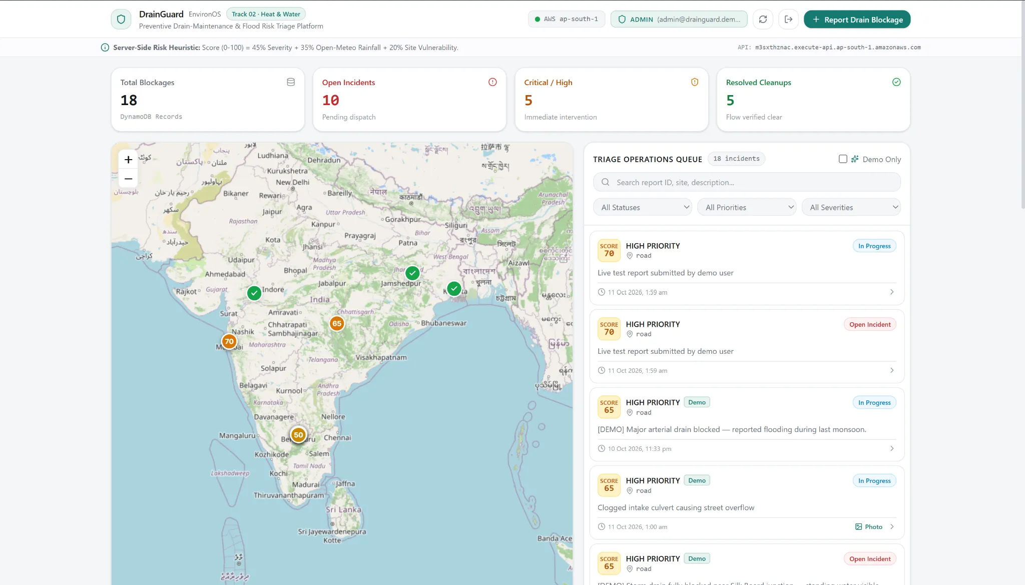Screen dimensions: 1025x585
Task: Click the search report ID input field
Action: (747, 182)
